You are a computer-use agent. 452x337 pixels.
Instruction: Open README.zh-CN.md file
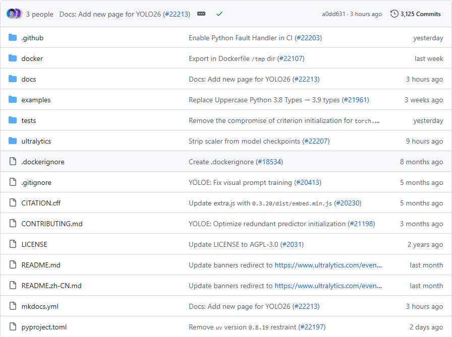pyautogui.click(x=51, y=286)
